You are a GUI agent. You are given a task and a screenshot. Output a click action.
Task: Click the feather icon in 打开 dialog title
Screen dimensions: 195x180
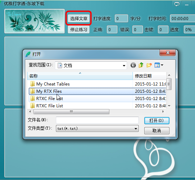pos(28,54)
